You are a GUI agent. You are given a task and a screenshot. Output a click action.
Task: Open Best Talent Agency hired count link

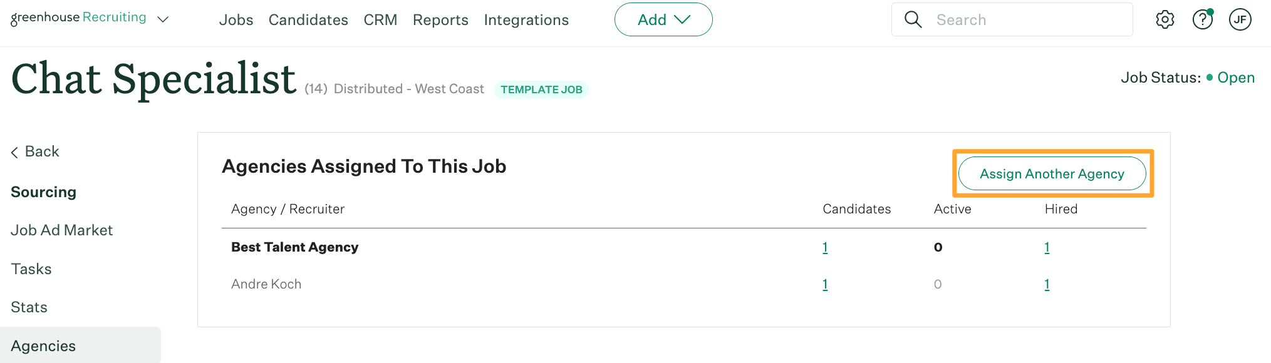click(x=1047, y=247)
